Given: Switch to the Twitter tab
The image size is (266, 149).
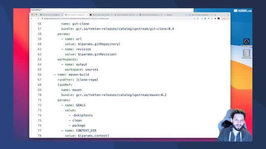Looking at the screenshot, I should 200,15.
